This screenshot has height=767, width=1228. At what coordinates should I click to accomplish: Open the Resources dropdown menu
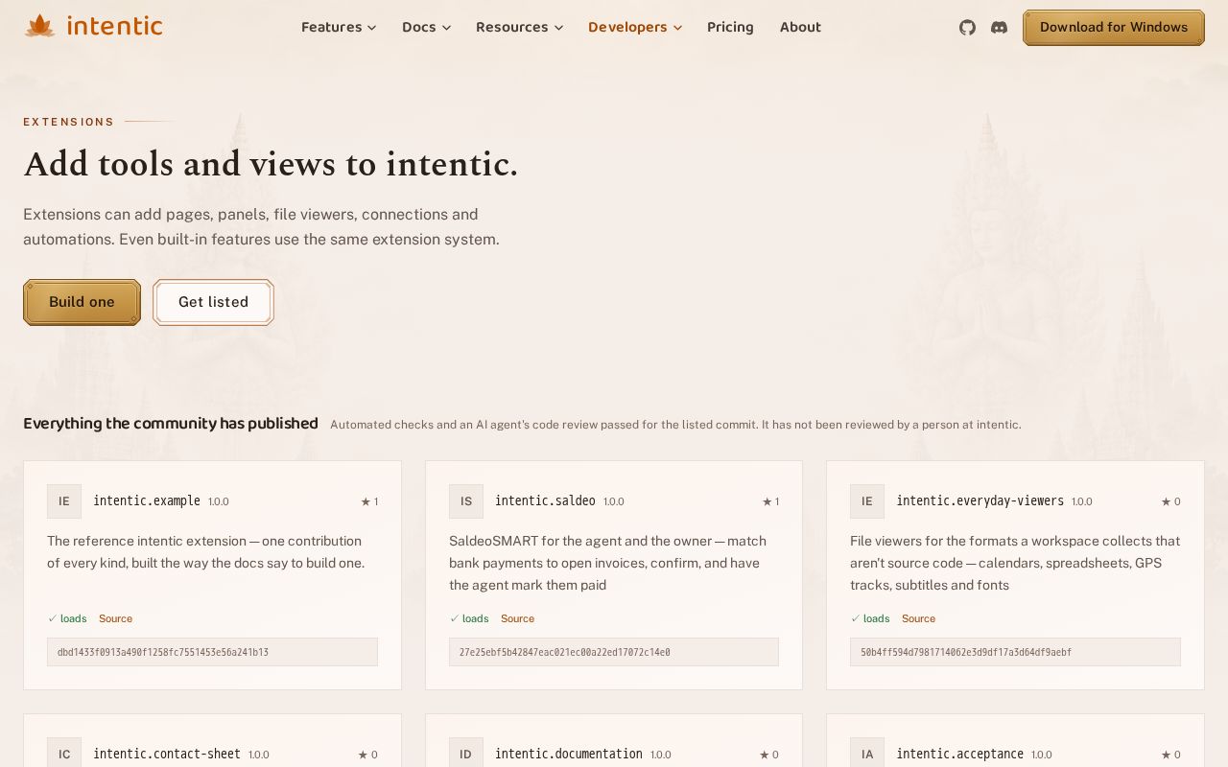click(519, 27)
